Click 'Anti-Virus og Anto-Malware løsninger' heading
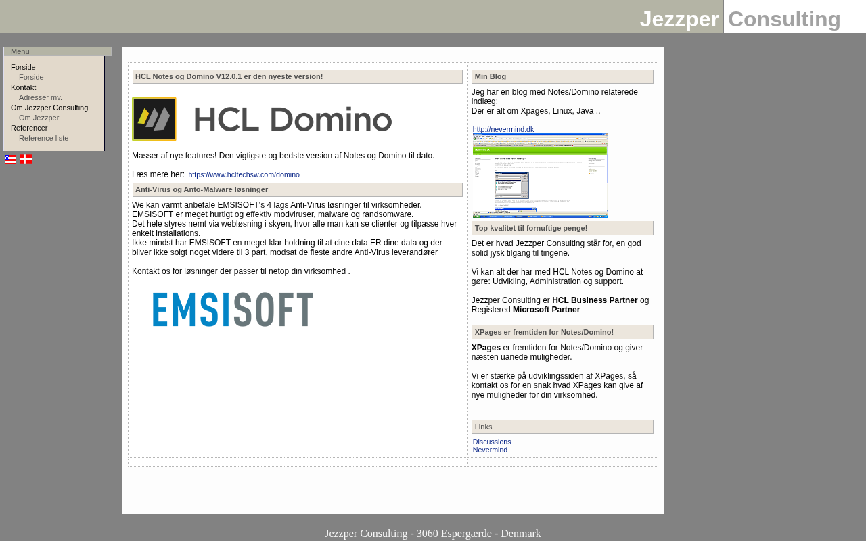Viewport: 866px width, 541px height. click(x=298, y=189)
